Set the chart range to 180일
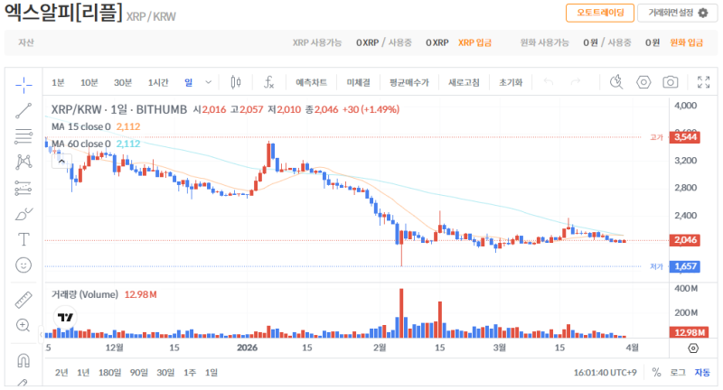The height and width of the screenshot is (390, 723). 109,373
